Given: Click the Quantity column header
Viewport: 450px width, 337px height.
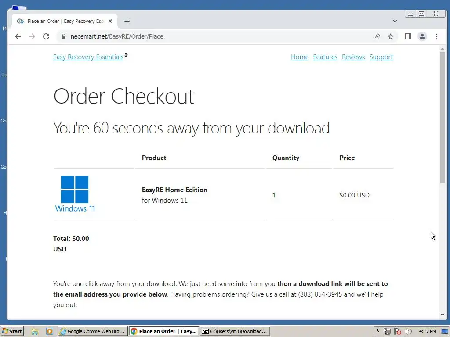Looking at the screenshot, I should [286, 158].
